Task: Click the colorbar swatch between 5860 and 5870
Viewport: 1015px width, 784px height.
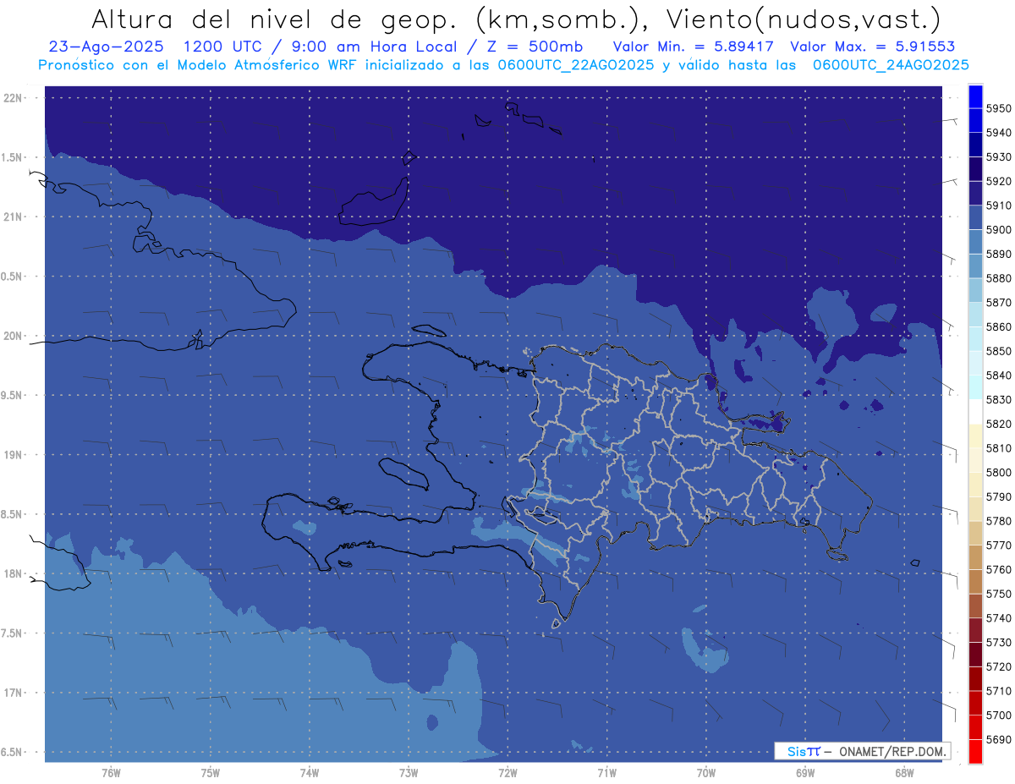Action: (x=975, y=315)
